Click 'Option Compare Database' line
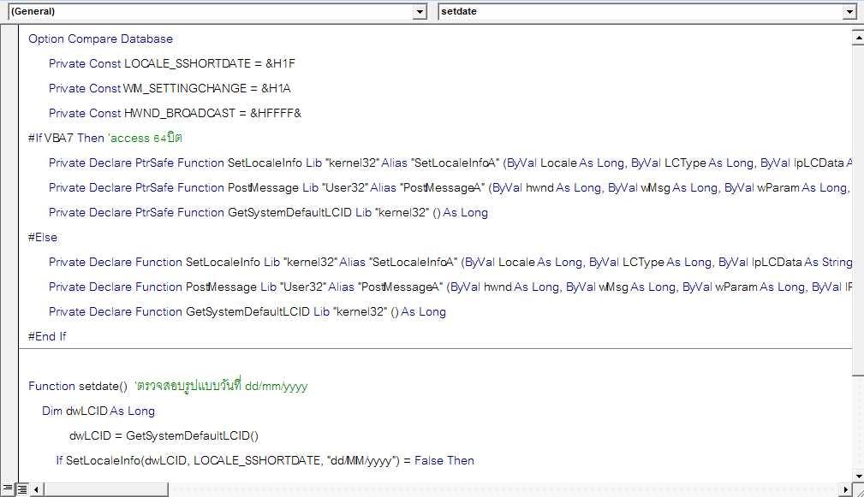The image size is (864, 497). pyautogui.click(x=100, y=39)
